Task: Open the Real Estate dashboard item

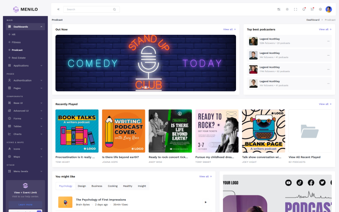Action: pos(19,58)
